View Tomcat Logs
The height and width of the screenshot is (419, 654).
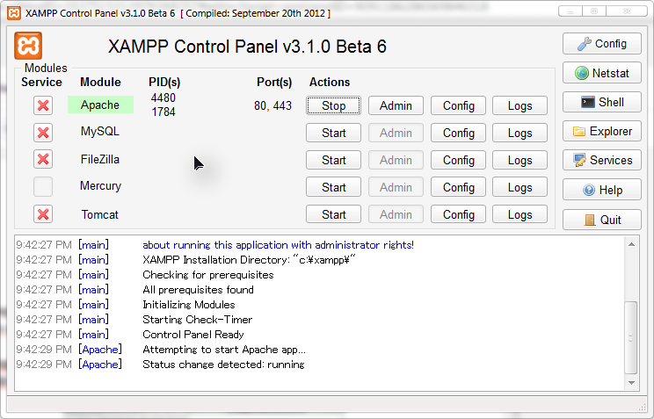pyautogui.click(x=520, y=213)
